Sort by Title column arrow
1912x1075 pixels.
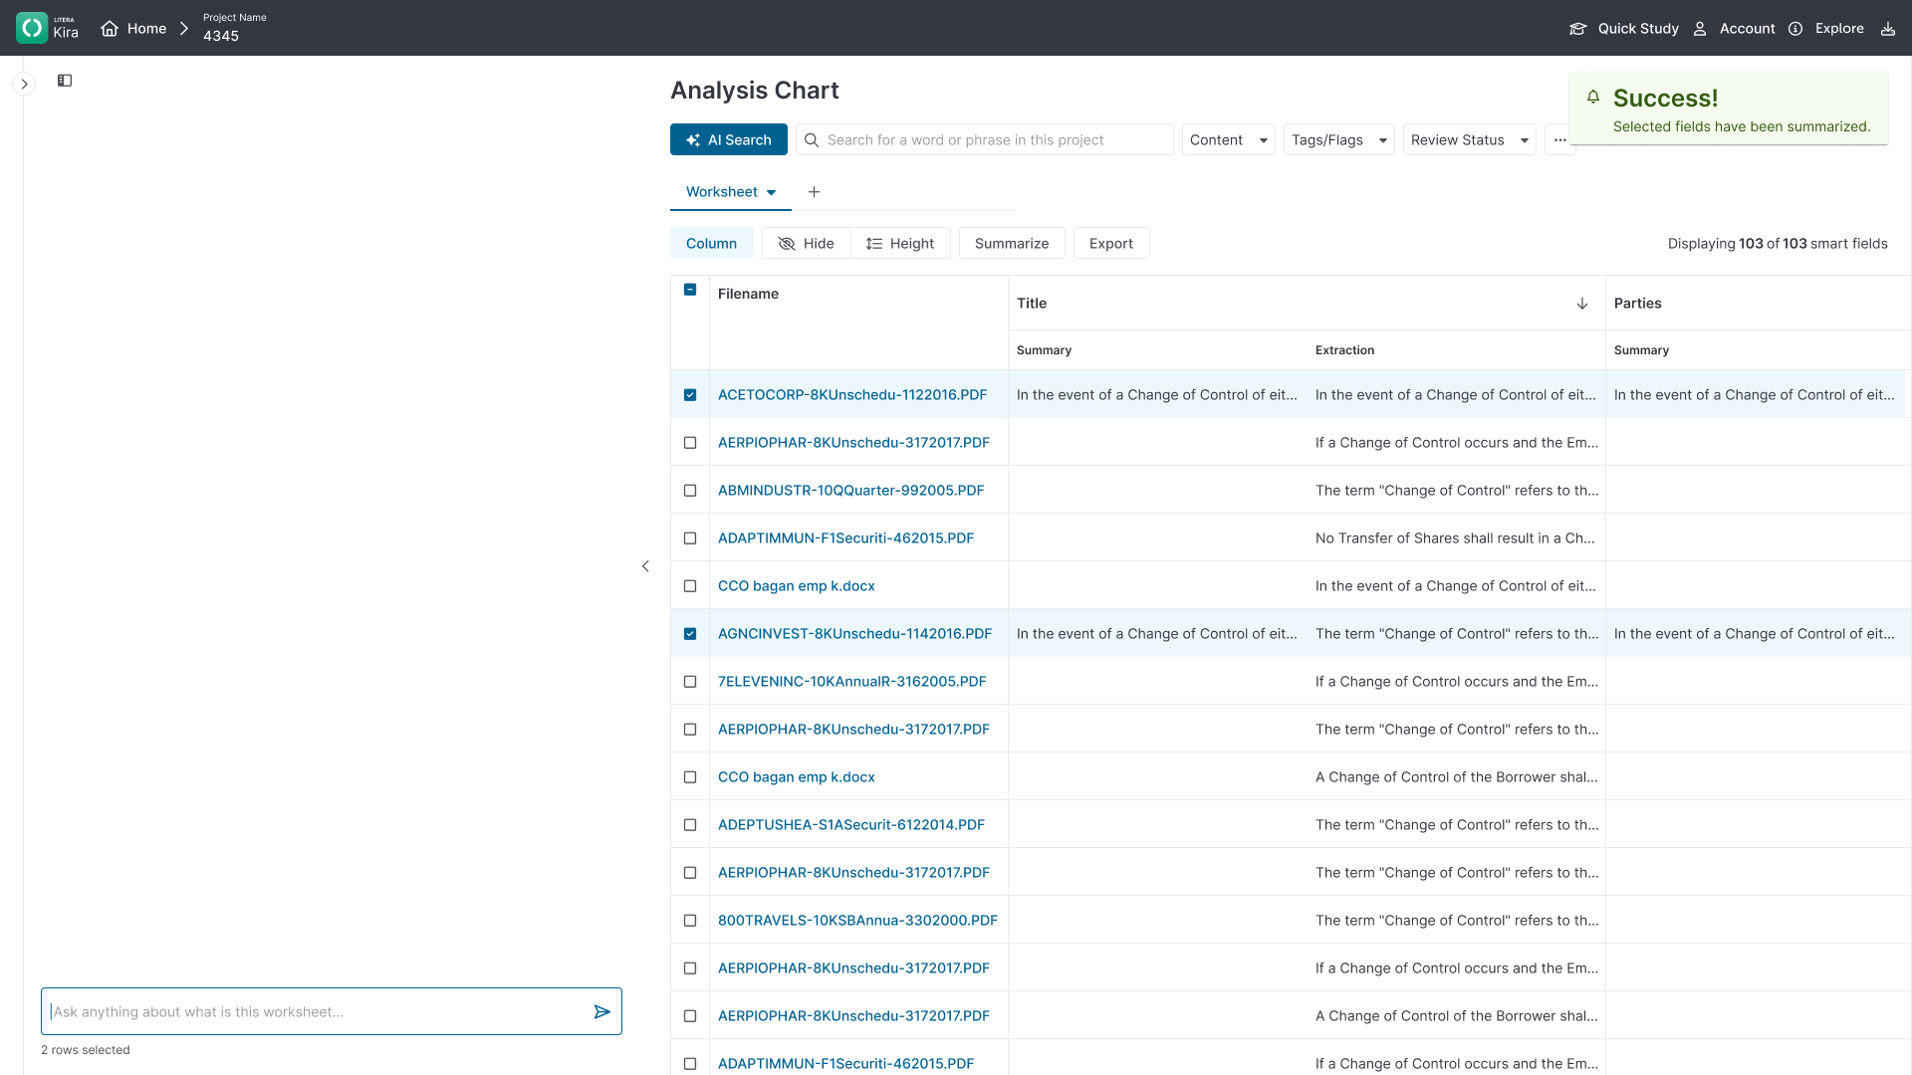point(1582,304)
